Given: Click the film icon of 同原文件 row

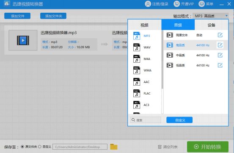Looking at the screenshot, I should (170, 35).
